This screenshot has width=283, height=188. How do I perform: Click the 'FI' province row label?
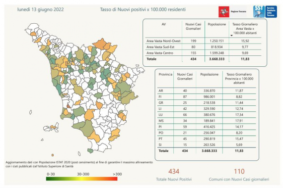(x=160, y=97)
